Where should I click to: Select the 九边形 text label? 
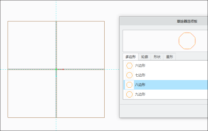[x=140, y=94]
